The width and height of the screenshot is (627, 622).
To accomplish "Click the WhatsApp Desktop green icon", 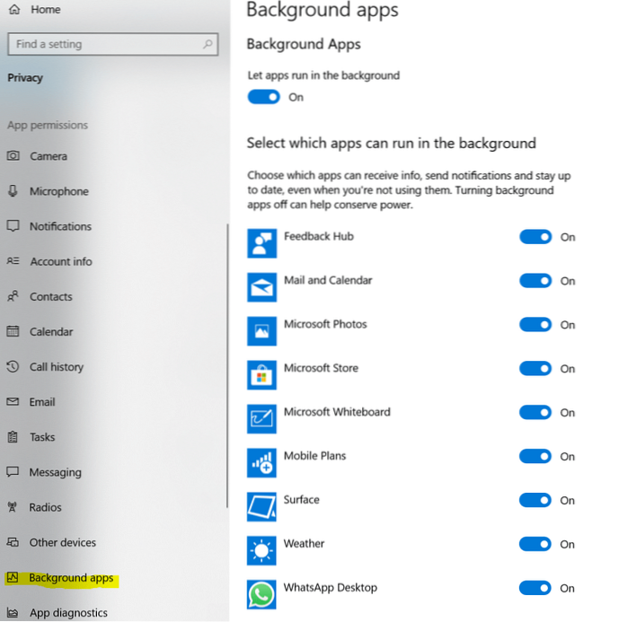I will pyautogui.click(x=261, y=594).
